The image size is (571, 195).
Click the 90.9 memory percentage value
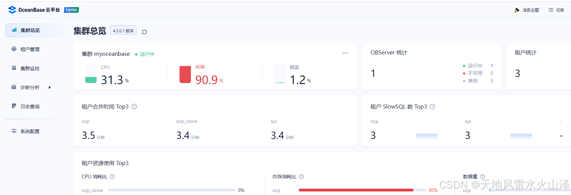pos(206,80)
